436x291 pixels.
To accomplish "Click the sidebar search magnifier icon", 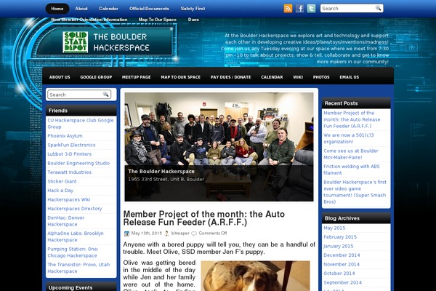I will point(105,95).
